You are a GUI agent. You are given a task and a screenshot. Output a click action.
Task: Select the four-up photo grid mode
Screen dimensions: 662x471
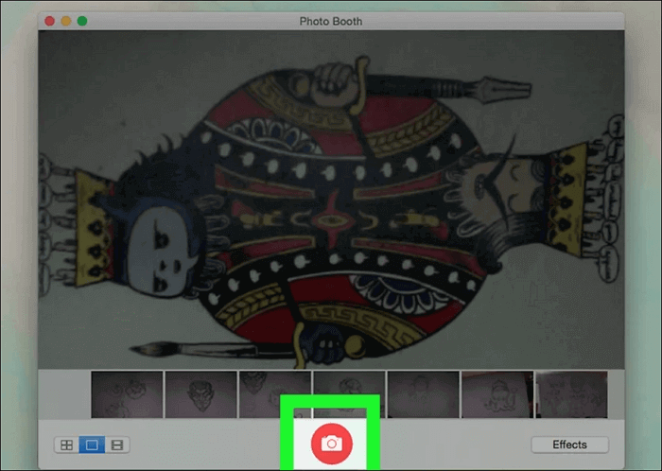(66, 445)
